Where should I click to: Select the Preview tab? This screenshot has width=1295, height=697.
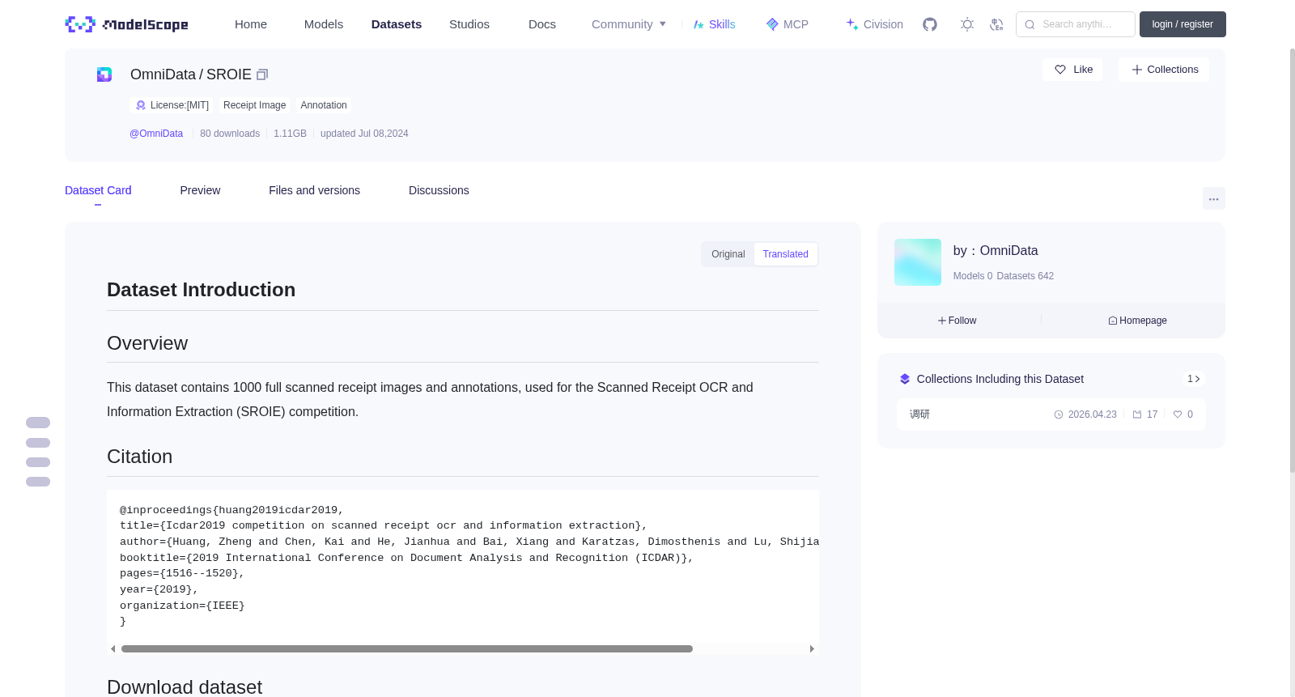point(200,190)
